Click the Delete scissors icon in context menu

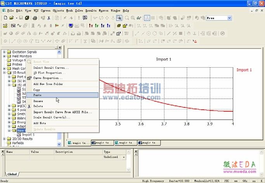click(29, 106)
